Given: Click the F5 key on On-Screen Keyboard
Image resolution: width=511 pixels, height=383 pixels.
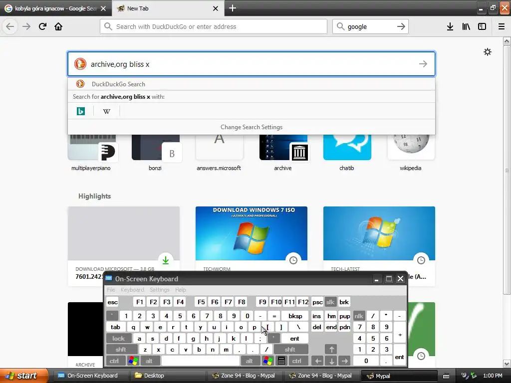Looking at the screenshot, I should (202, 302).
